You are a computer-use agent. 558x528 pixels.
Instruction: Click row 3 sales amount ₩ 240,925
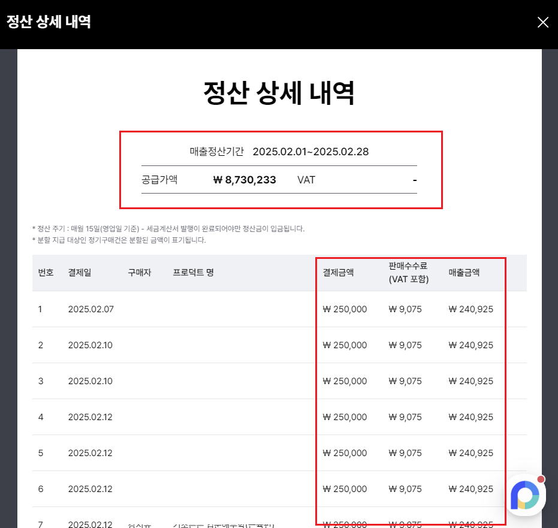pos(471,381)
